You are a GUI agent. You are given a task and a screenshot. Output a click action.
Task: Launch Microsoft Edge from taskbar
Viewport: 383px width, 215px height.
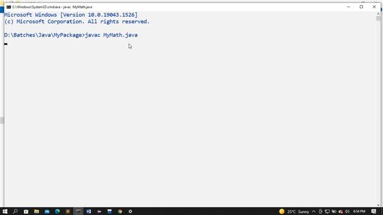click(x=57, y=211)
